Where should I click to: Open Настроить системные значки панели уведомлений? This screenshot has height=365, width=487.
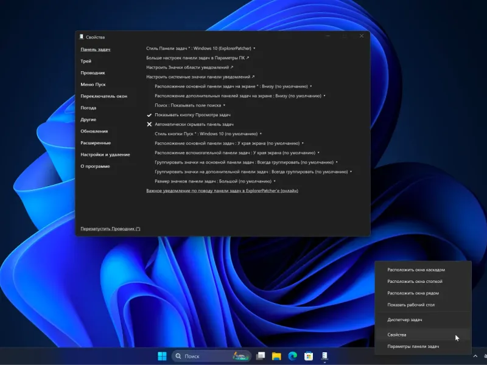click(x=200, y=77)
